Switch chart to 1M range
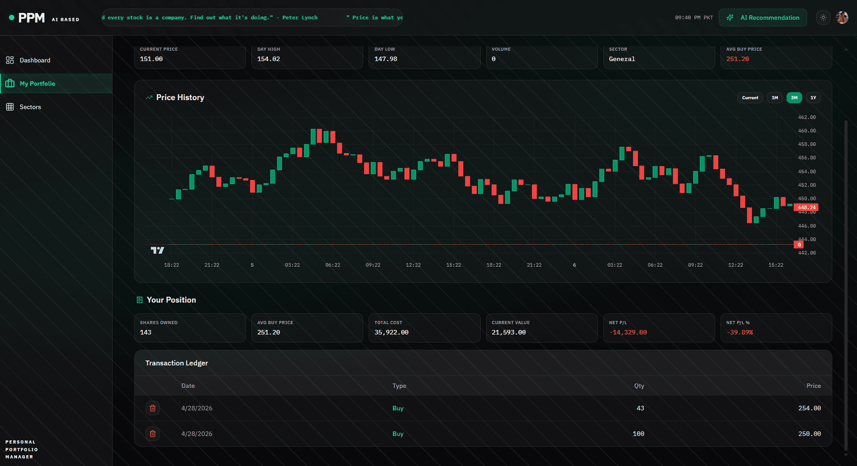The width and height of the screenshot is (857, 466). pyautogui.click(x=775, y=97)
